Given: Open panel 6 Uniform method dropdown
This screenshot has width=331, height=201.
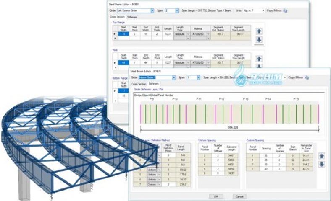Looking at the screenshot, I should click(159, 180).
